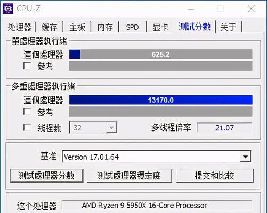This screenshot has height=213, width=267.
Task: Enable the multi-thread 參考 reference checkbox
Action: [x=27, y=111]
